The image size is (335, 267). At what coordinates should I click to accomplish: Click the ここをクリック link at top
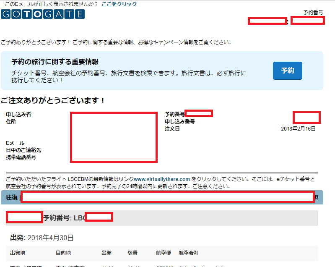point(119,4)
